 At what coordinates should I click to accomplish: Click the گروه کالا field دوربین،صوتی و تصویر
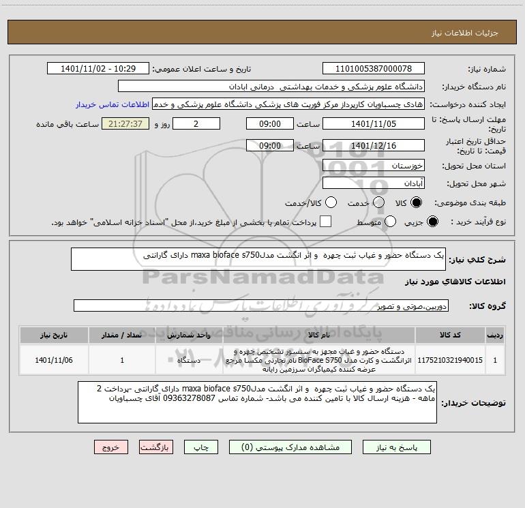[261, 305]
